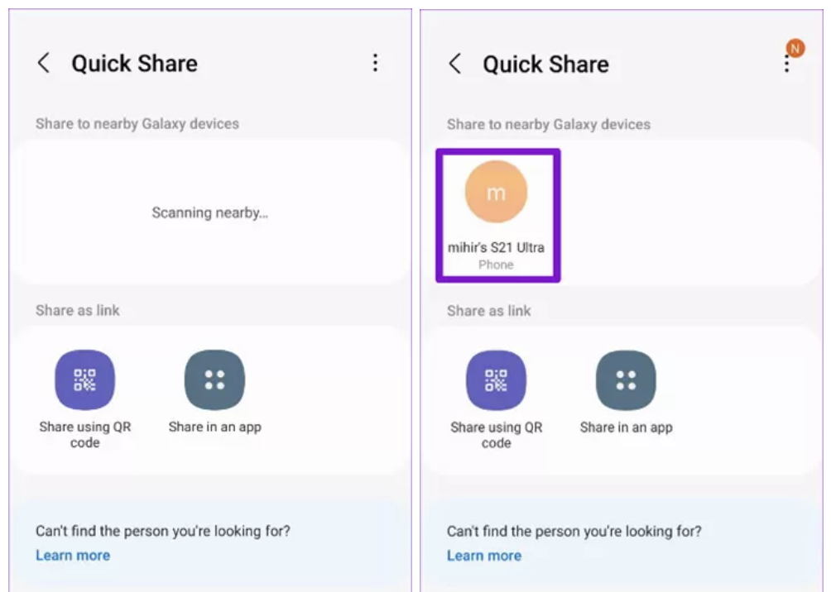
Task: Open Learn more link on the right screen
Action: 484,556
